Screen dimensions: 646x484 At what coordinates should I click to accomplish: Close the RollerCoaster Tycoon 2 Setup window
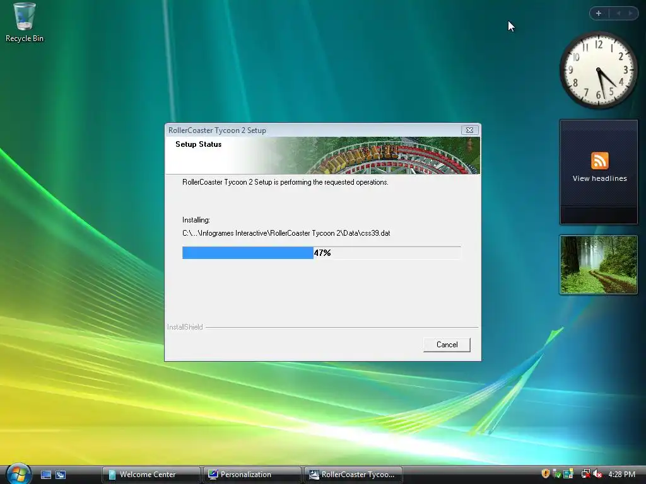[469, 130]
